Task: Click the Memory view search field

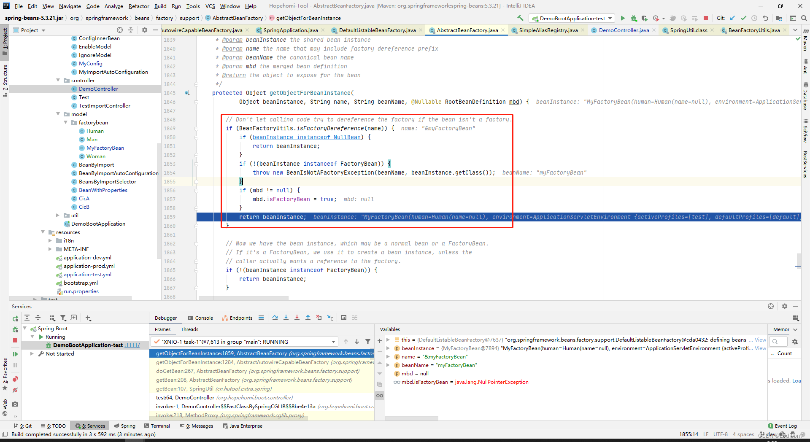Action: [x=778, y=342]
